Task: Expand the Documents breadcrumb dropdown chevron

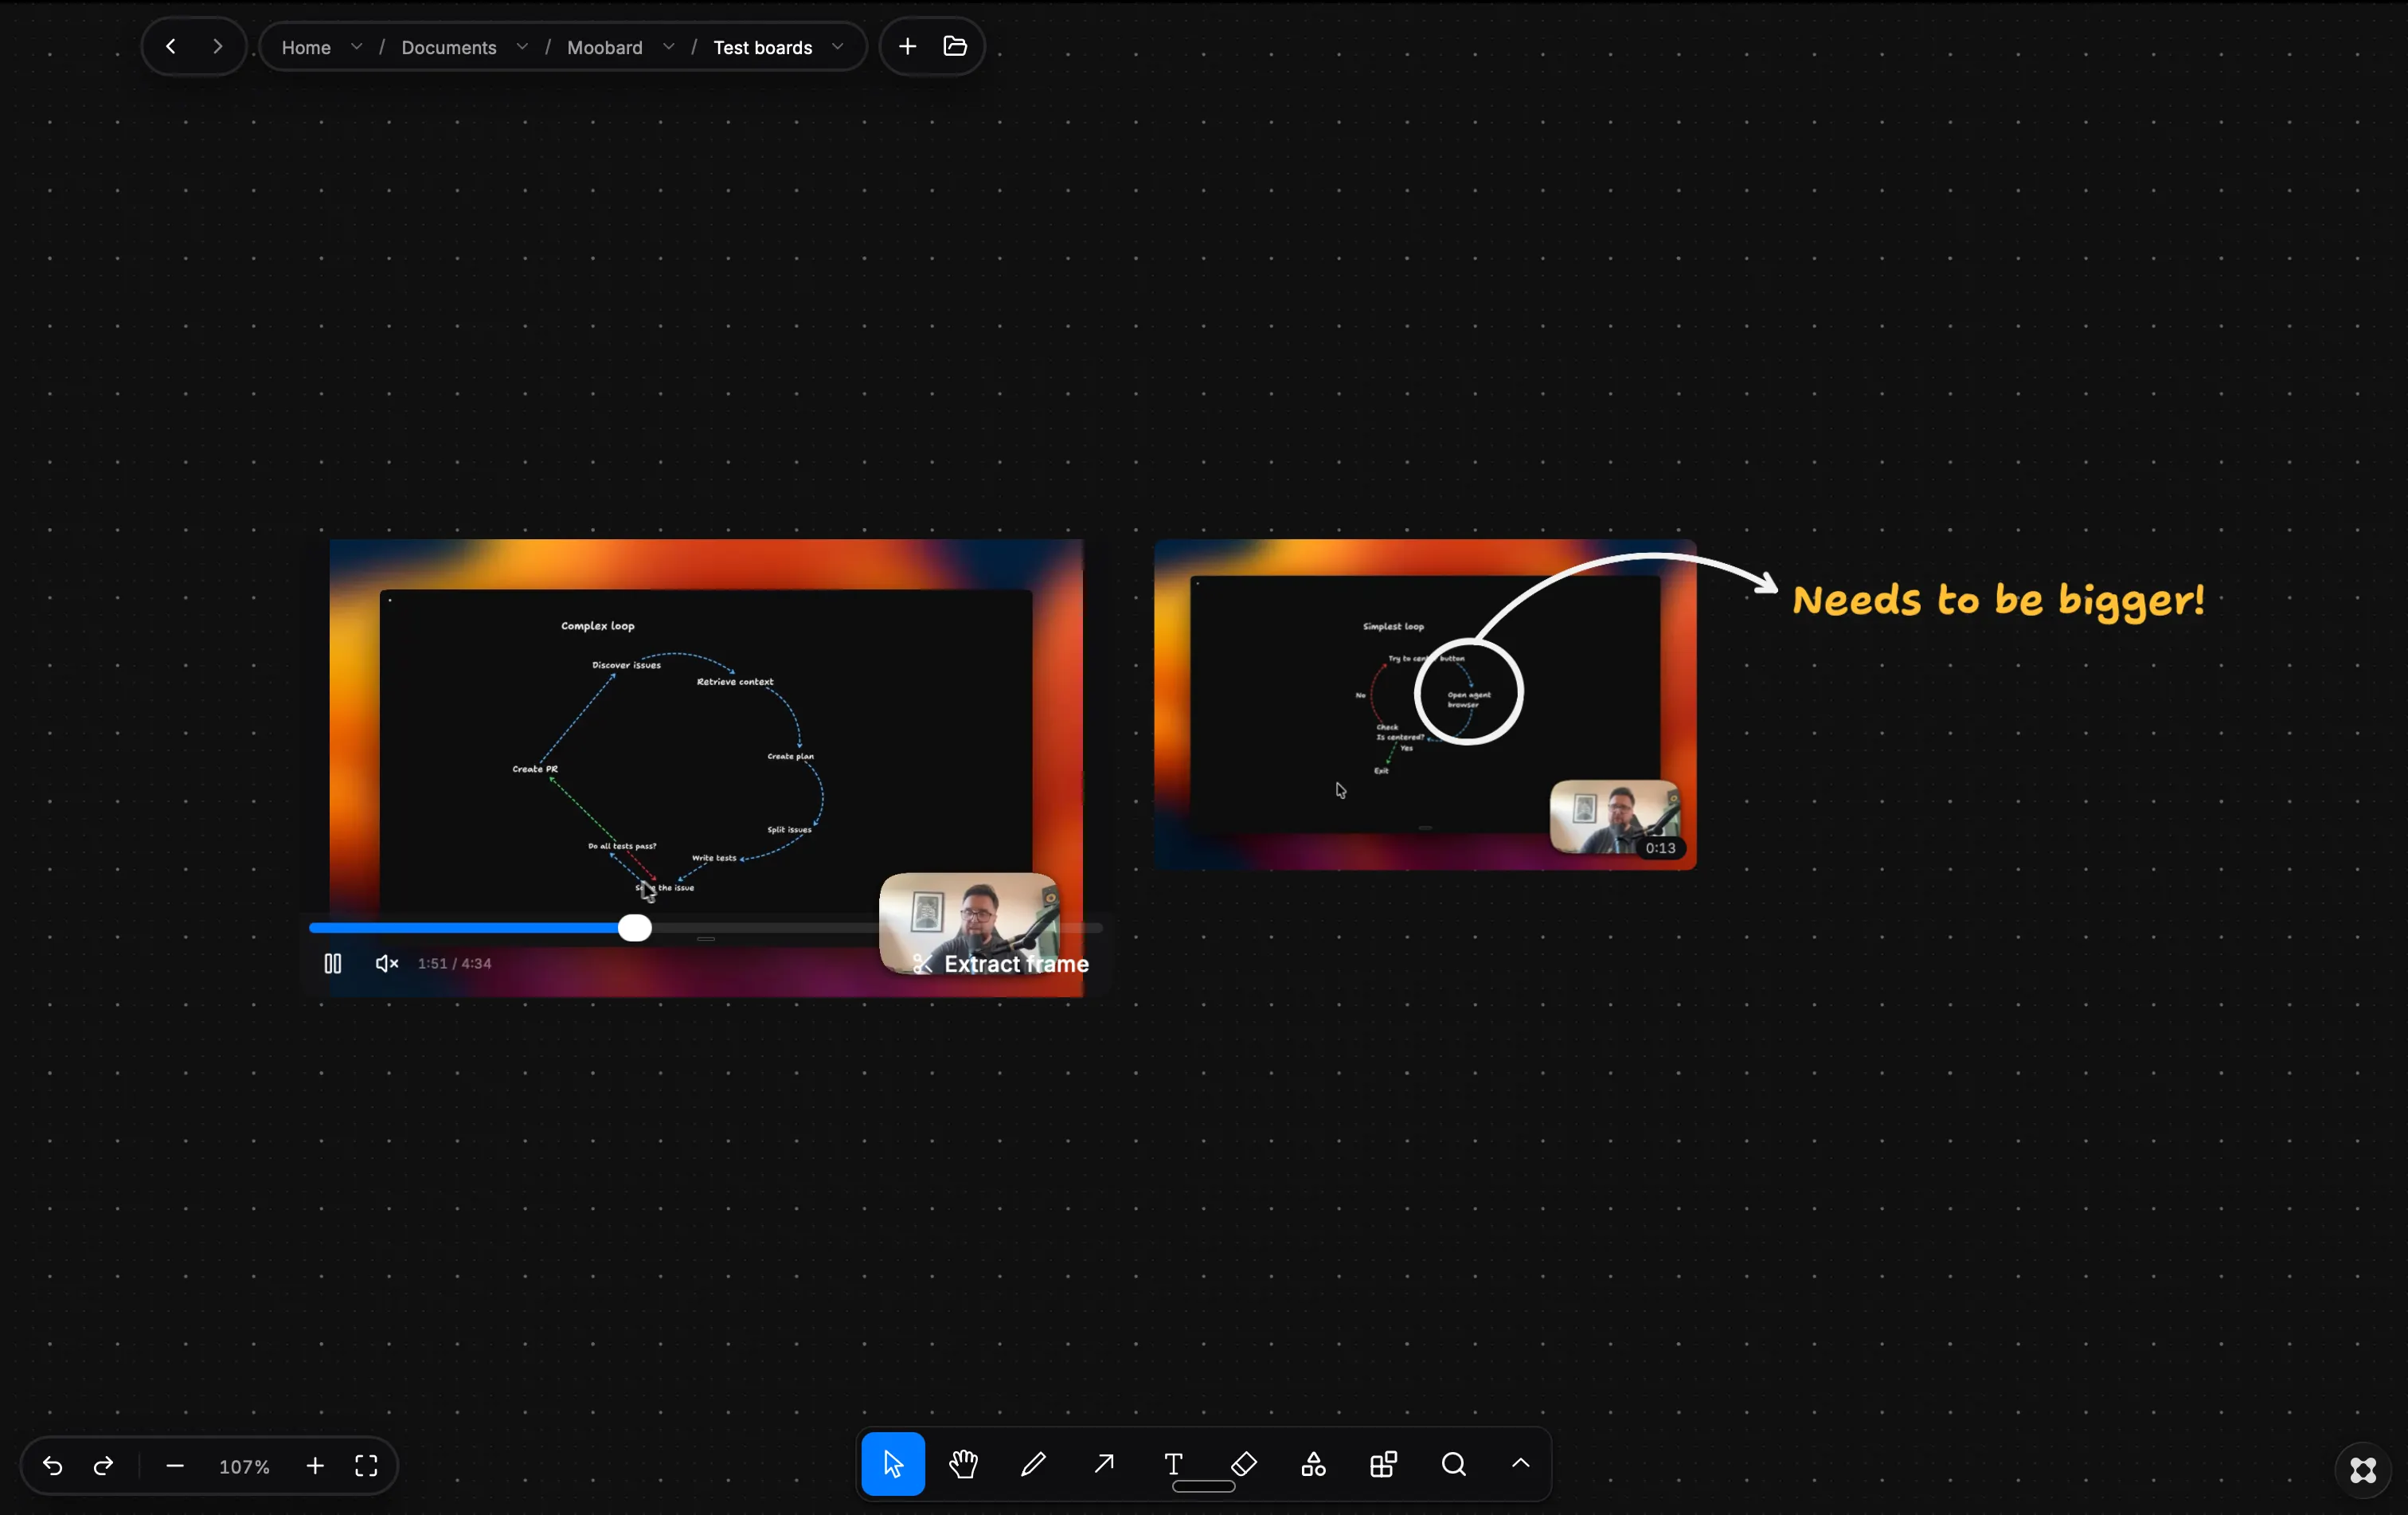Action: 522,47
